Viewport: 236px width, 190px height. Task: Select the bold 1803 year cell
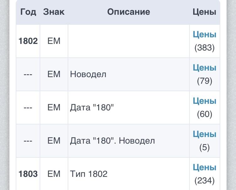[28, 174]
